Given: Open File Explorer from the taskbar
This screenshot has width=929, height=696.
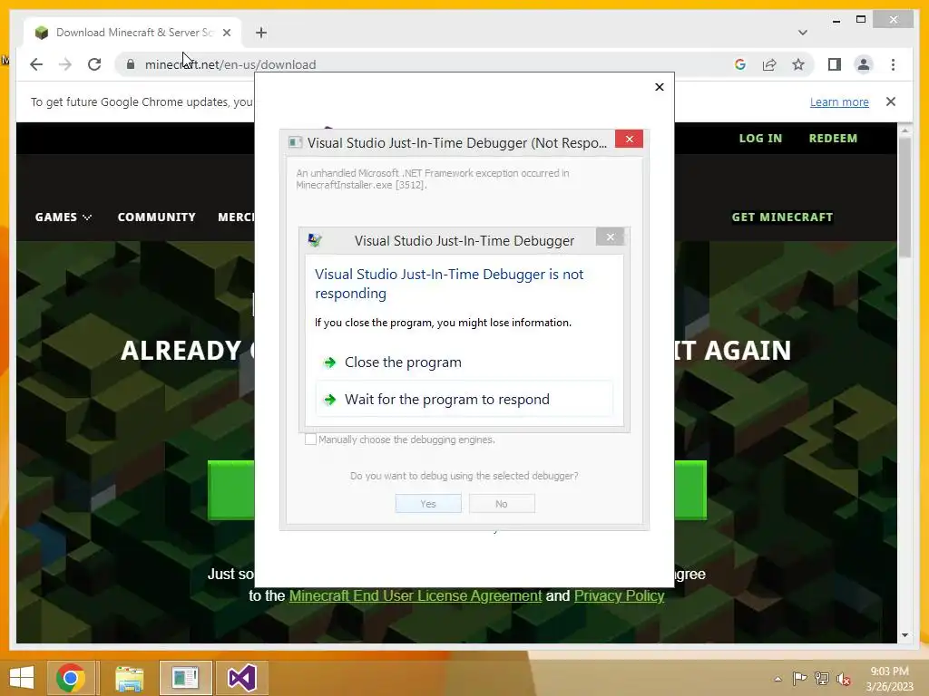Looking at the screenshot, I should pyautogui.click(x=129, y=678).
